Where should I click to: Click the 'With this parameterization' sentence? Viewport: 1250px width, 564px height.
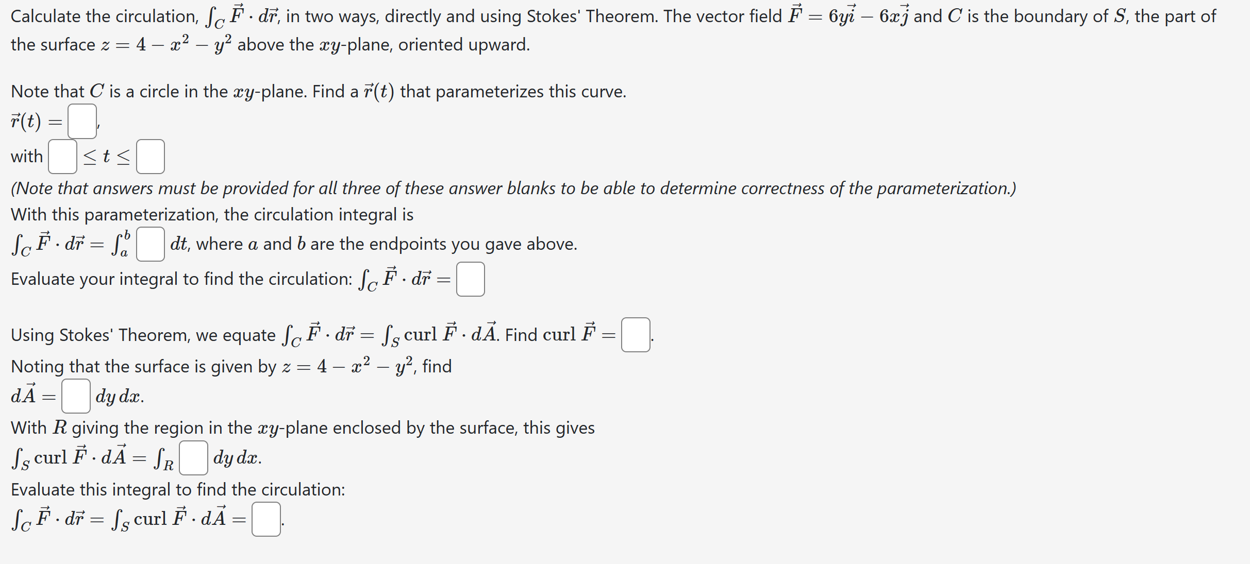point(212,215)
